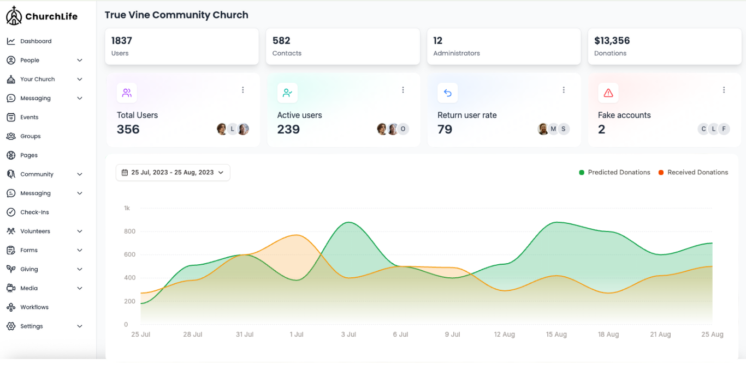This screenshot has height=365, width=746.
Task: Toggle Received Donations legend series
Action: (697, 172)
